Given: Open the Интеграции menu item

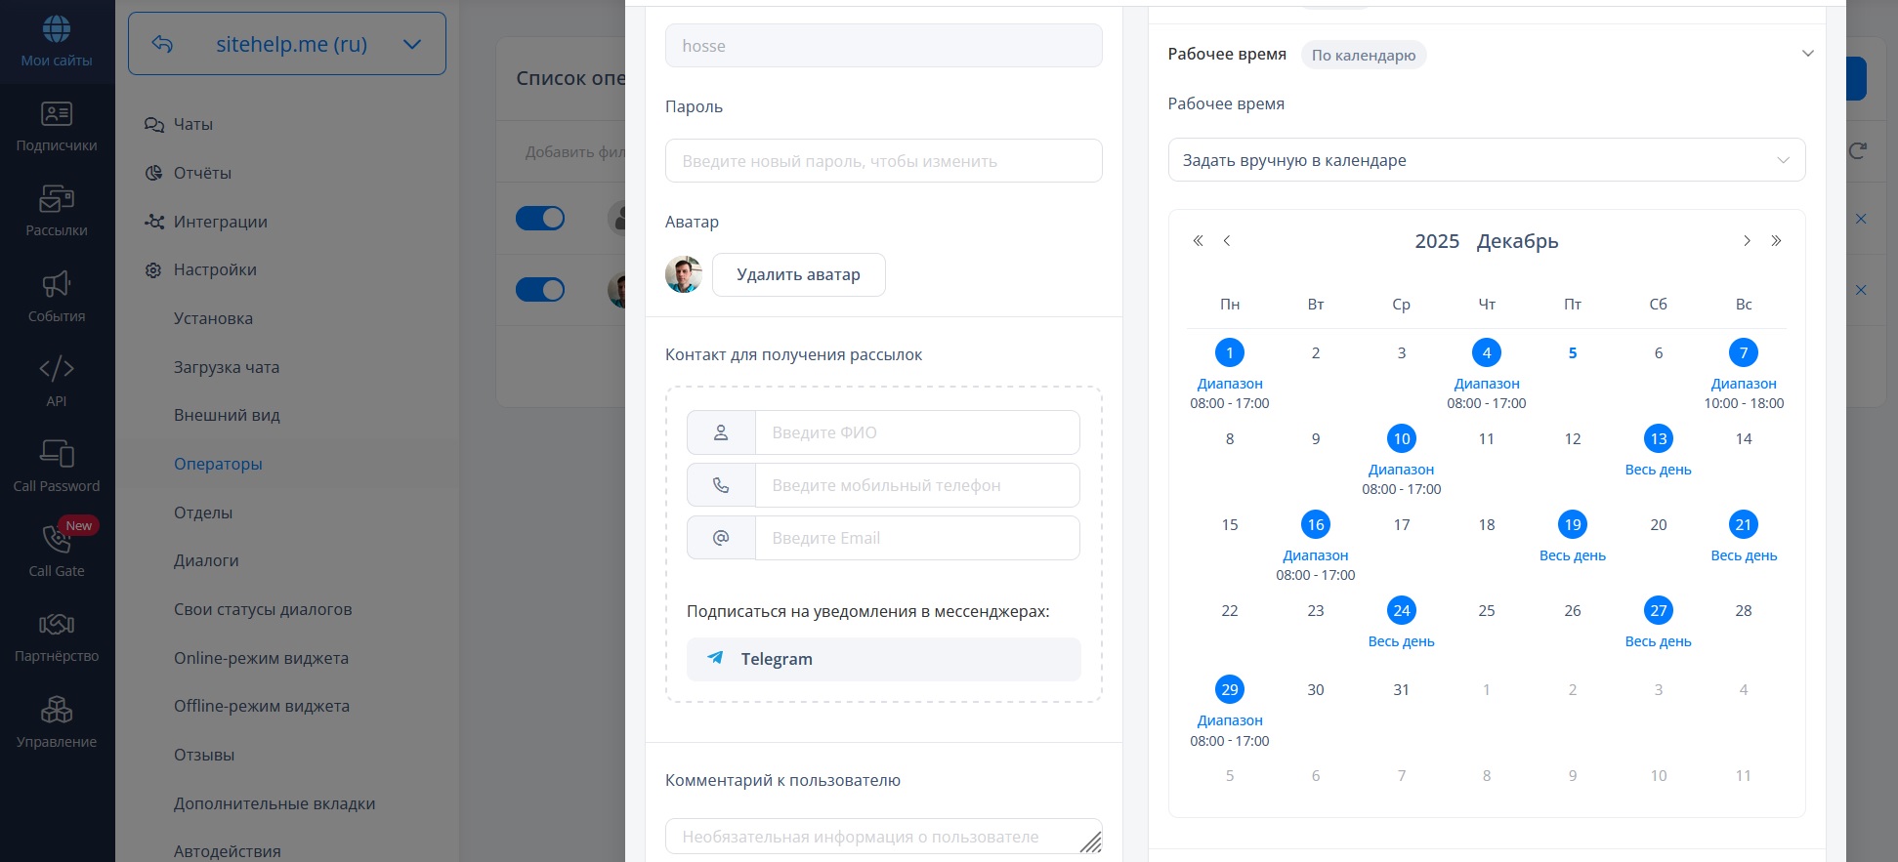Looking at the screenshot, I should (x=220, y=222).
